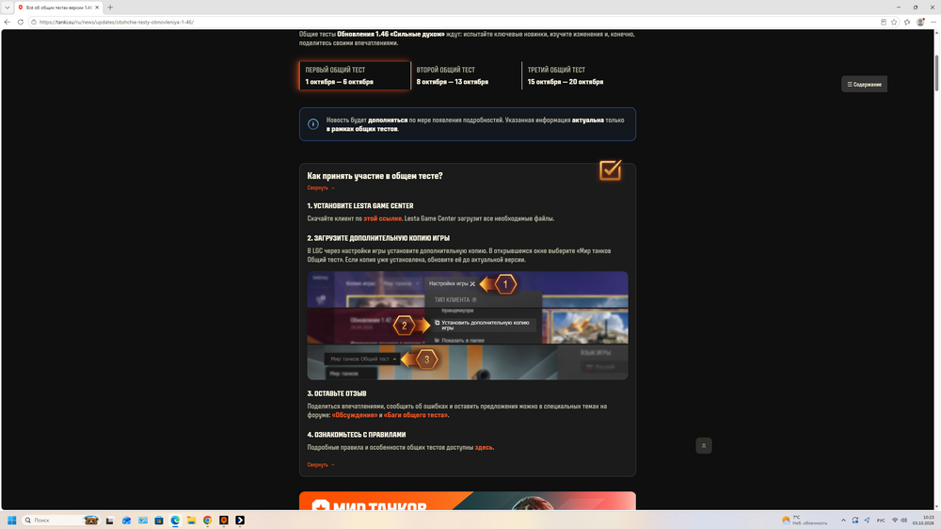The image size is (941, 529).
Task: Open the '«Обсуждение»' forum link
Action: point(355,415)
